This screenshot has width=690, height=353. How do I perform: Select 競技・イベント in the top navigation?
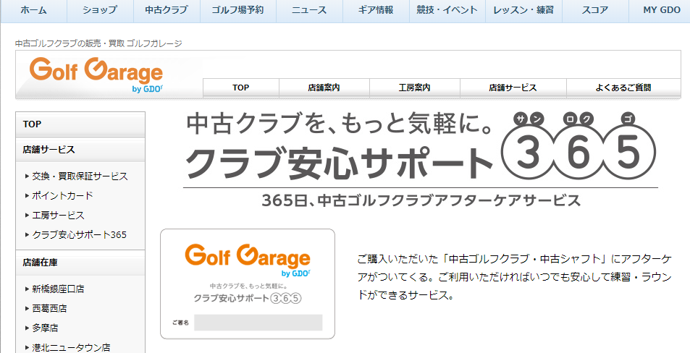[x=447, y=10]
